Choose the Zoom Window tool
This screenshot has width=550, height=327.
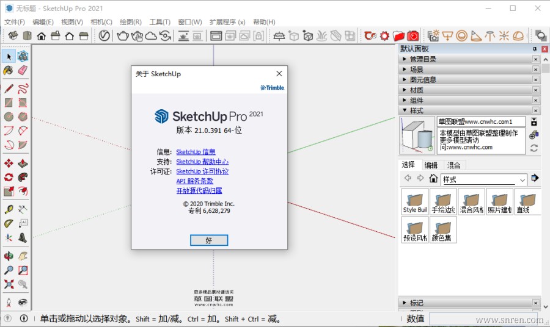coord(23,270)
